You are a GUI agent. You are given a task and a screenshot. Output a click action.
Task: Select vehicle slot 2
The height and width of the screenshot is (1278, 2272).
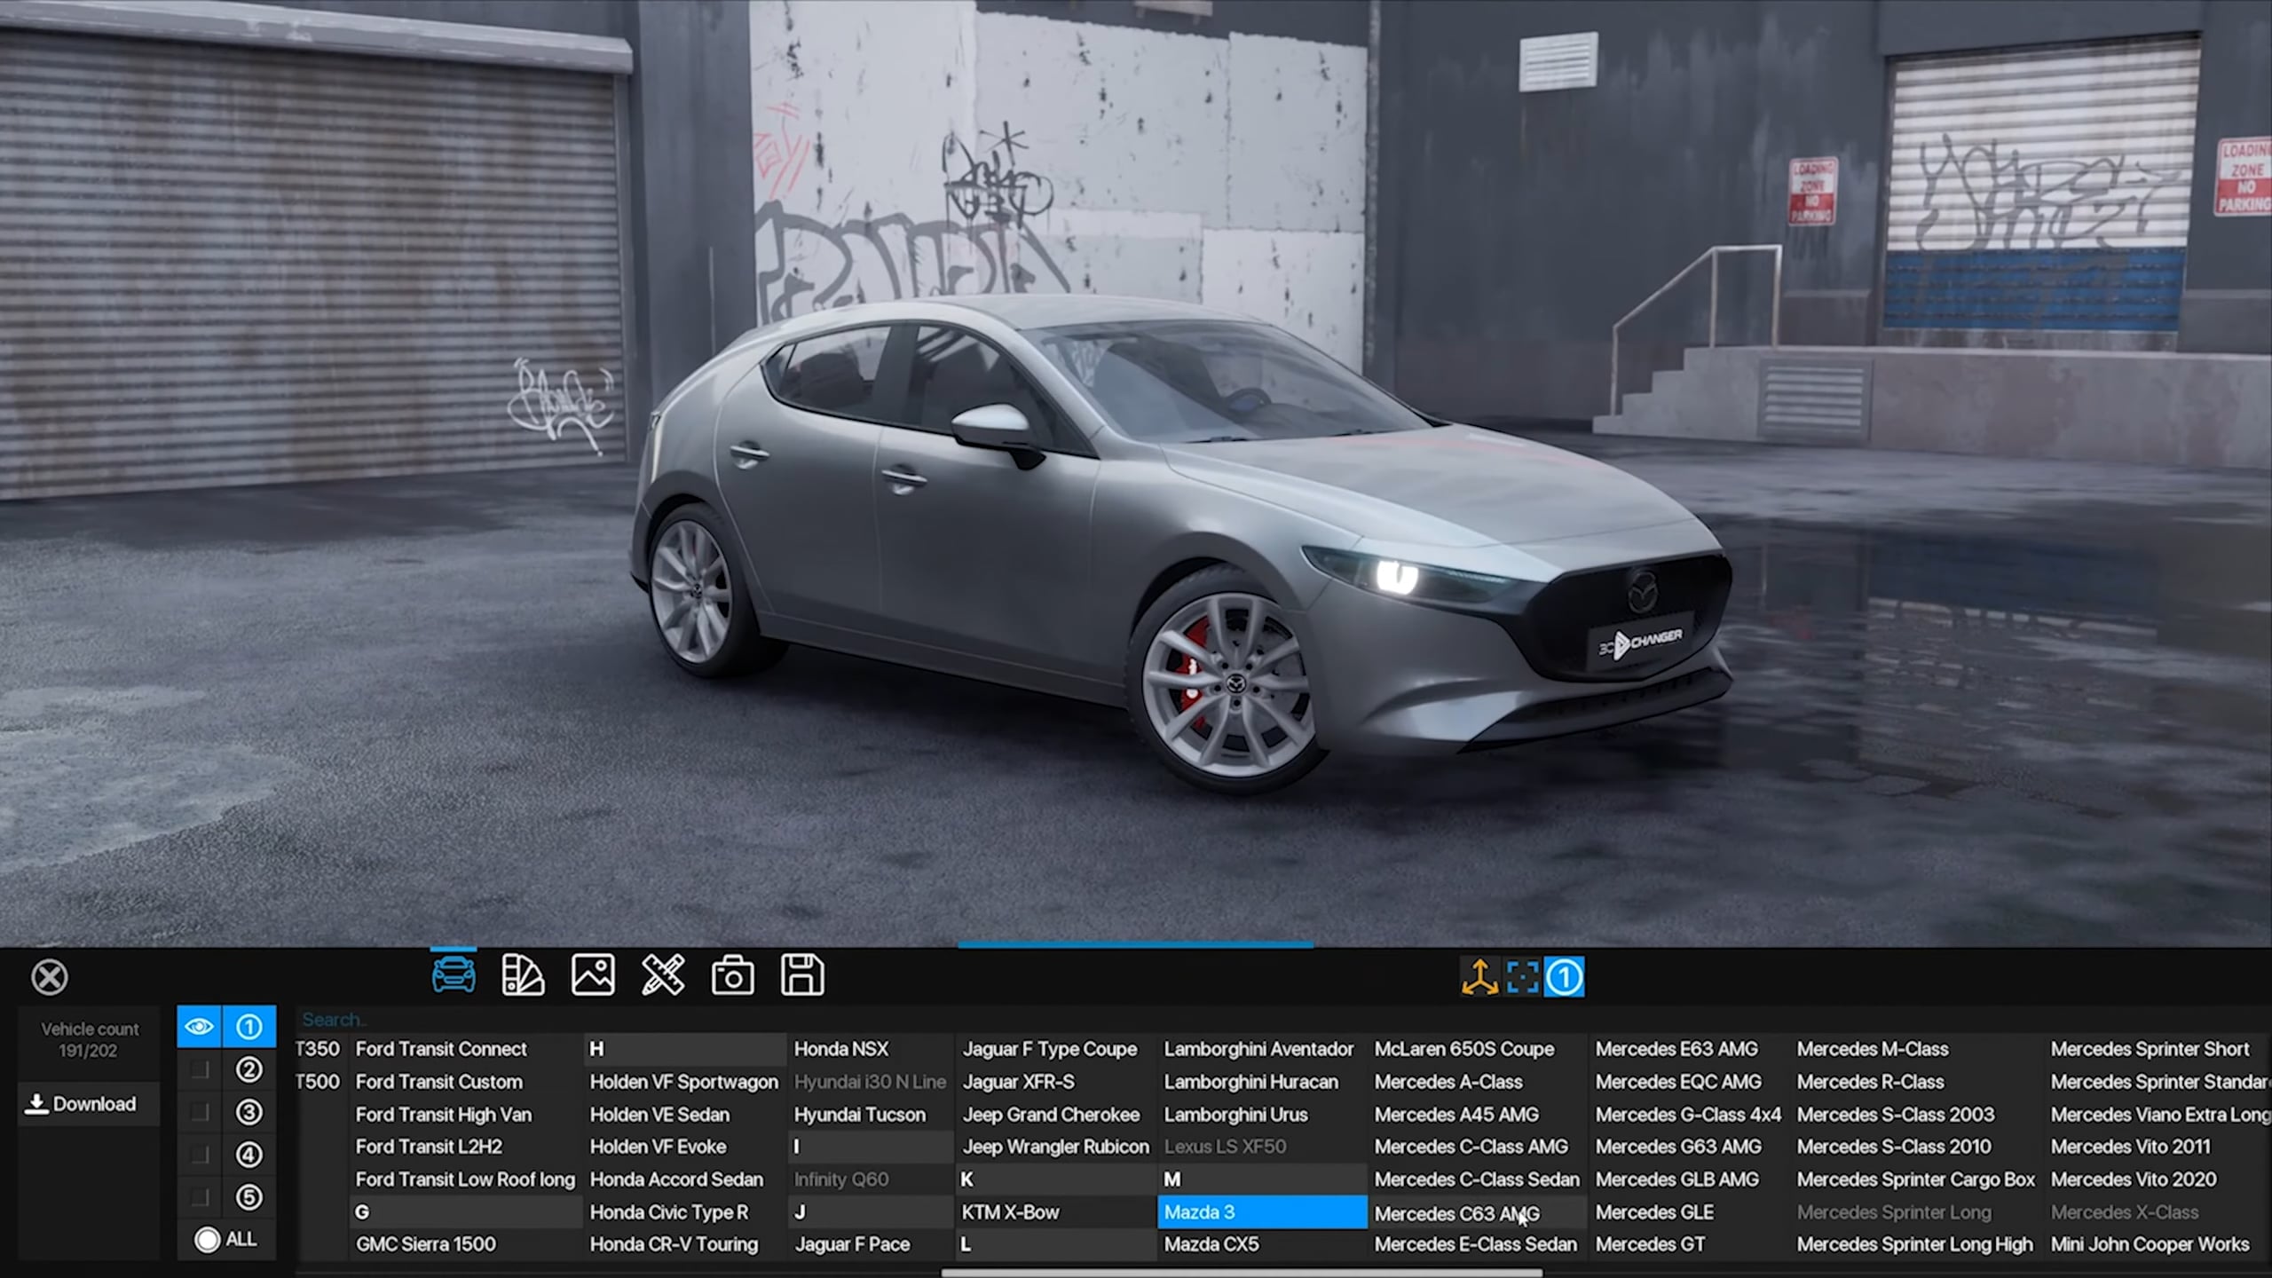(x=249, y=1069)
